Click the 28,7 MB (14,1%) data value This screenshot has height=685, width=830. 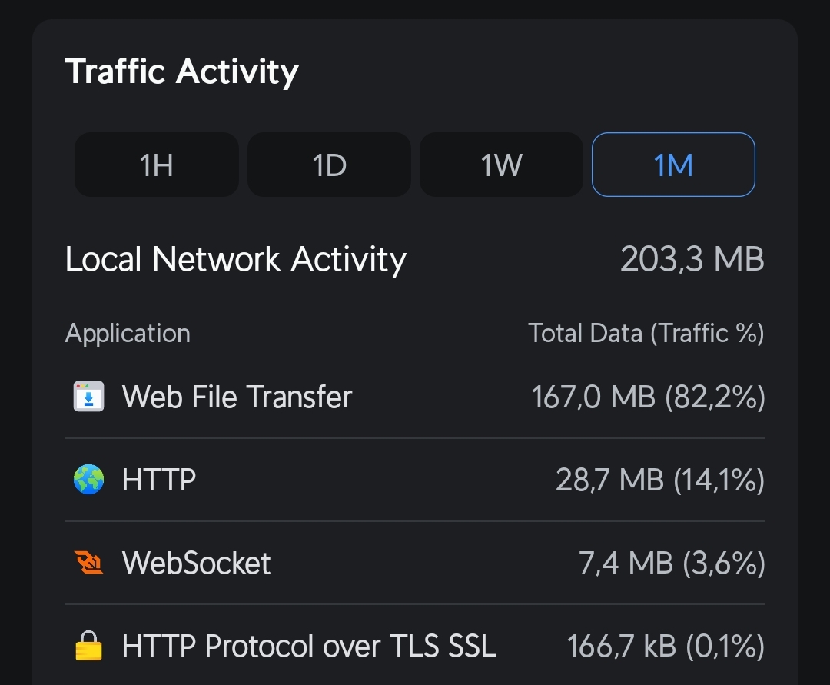[659, 480]
